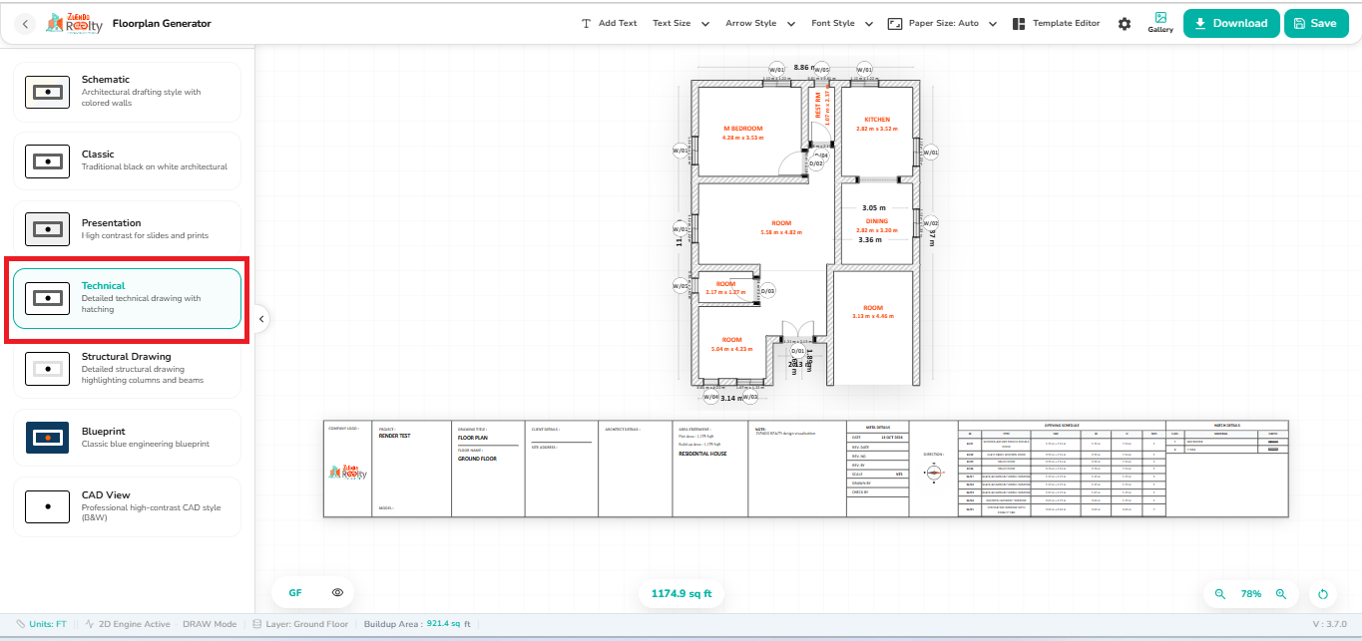Click RESIDENTIAL HOUSE in title block
The height and width of the screenshot is (641, 1362).
[702, 454]
